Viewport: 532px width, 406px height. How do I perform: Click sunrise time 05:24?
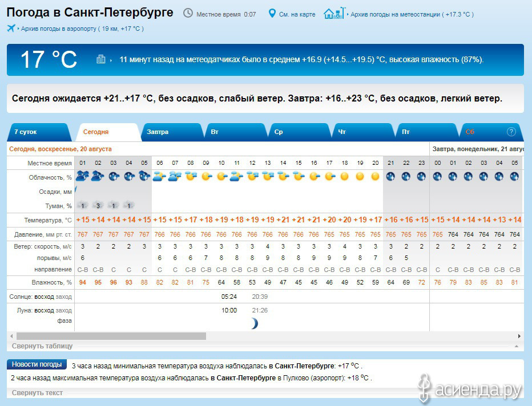(229, 297)
